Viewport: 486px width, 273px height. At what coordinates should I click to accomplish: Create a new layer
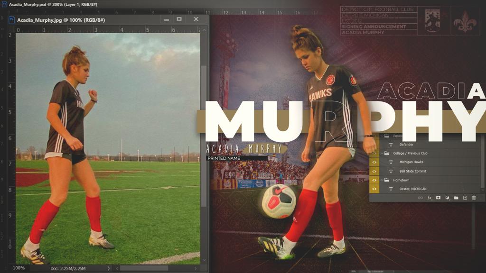pos(465,198)
